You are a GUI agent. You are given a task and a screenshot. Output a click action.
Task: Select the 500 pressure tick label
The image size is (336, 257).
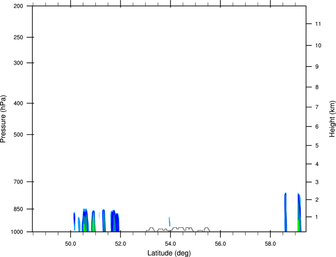click(x=18, y=134)
